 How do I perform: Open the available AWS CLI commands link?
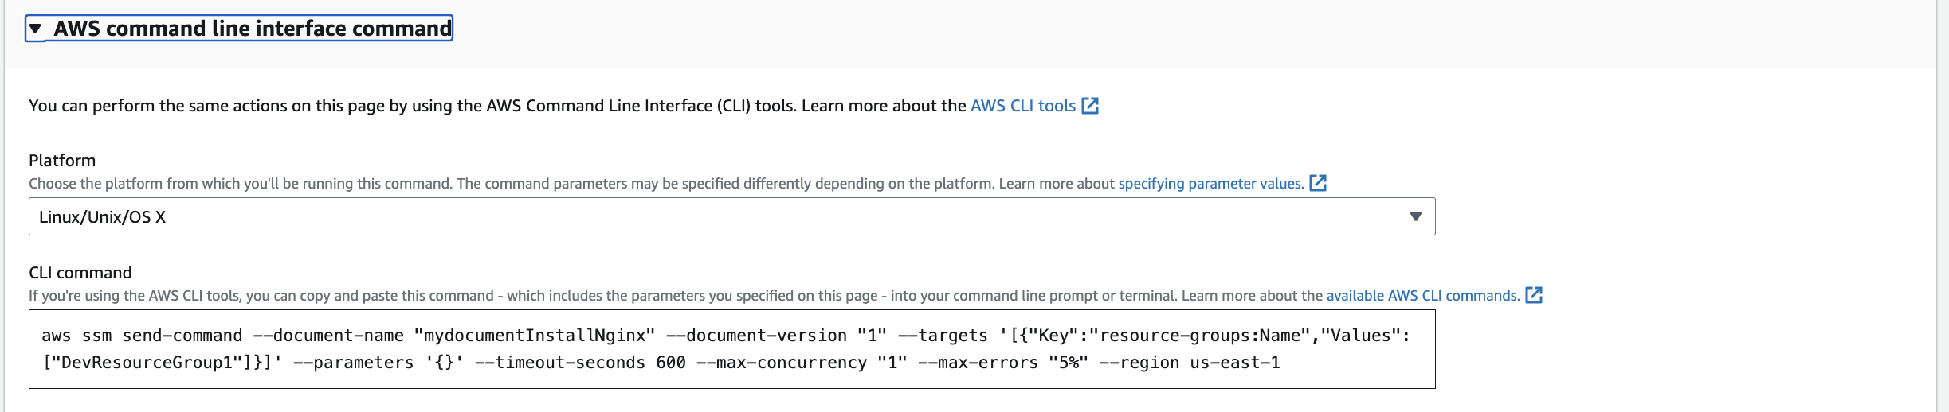coord(1422,296)
